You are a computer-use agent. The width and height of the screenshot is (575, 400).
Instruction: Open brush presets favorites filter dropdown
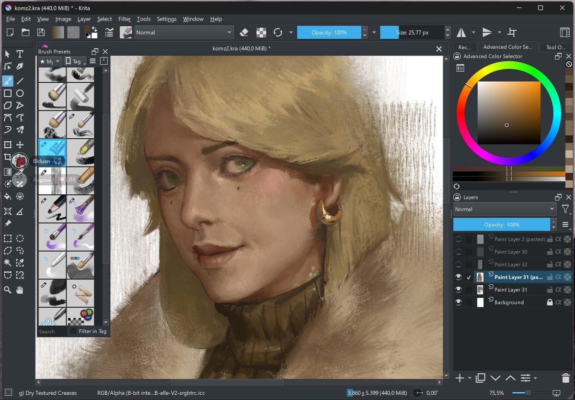tap(50, 61)
